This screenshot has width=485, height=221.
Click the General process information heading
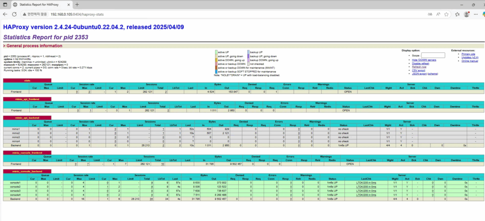33,46
